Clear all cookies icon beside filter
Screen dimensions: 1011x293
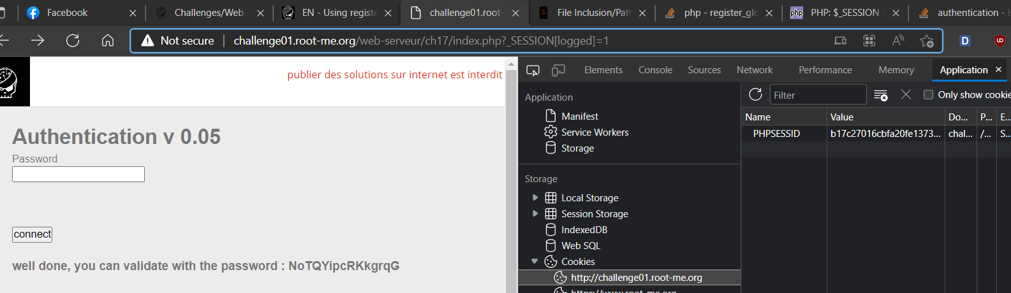point(881,95)
